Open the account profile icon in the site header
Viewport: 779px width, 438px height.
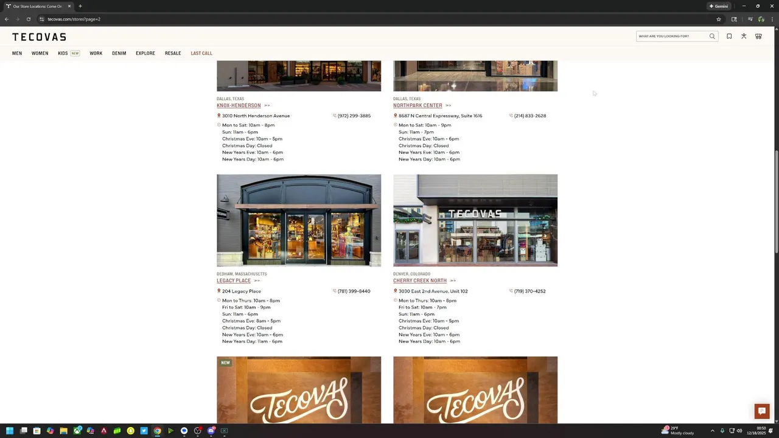click(744, 36)
